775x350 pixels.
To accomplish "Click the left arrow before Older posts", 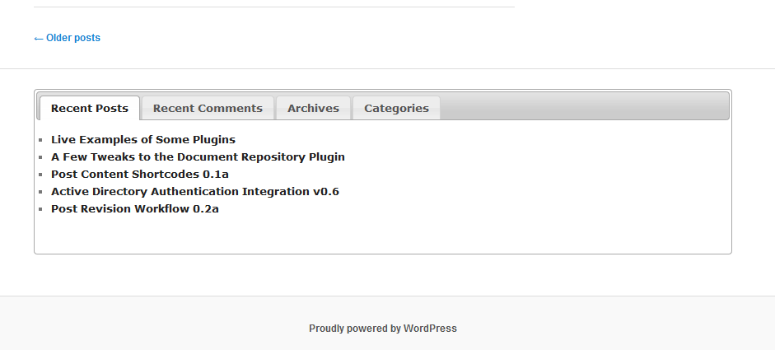I will coord(39,39).
